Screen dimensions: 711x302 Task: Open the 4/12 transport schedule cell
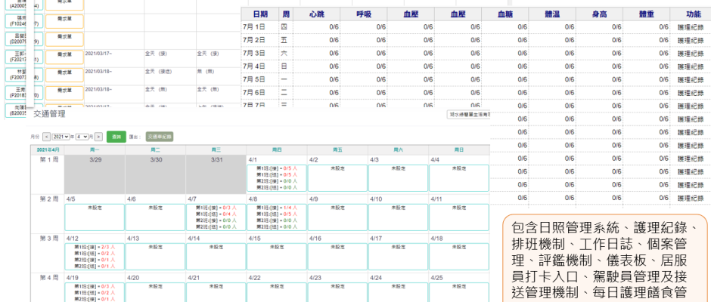[95, 256]
